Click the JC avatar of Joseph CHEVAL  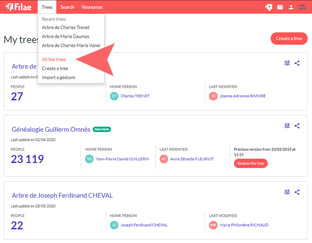(x=114, y=225)
